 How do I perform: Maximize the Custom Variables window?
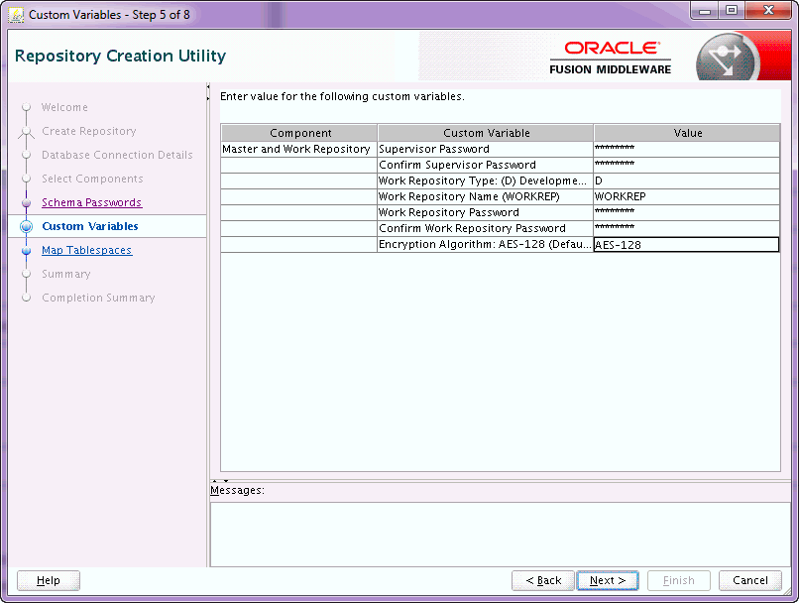[x=732, y=11]
